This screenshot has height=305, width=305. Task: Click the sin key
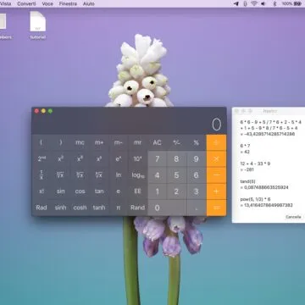(x=61, y=191)
